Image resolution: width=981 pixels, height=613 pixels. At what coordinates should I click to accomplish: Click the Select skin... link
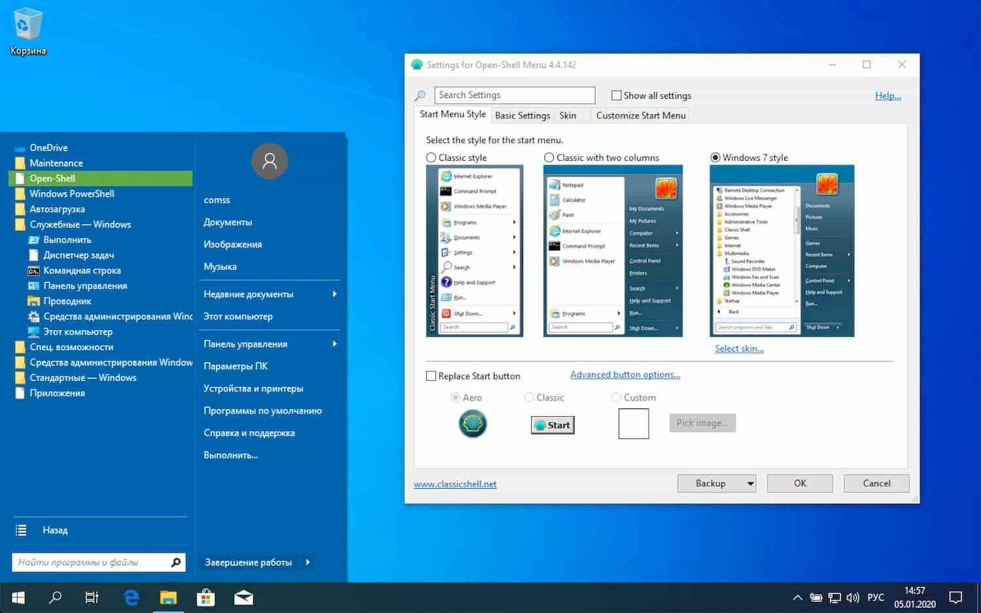[739, 348]
